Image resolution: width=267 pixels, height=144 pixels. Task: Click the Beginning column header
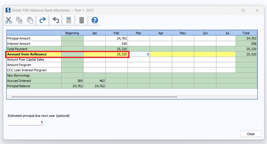[72, 33]
